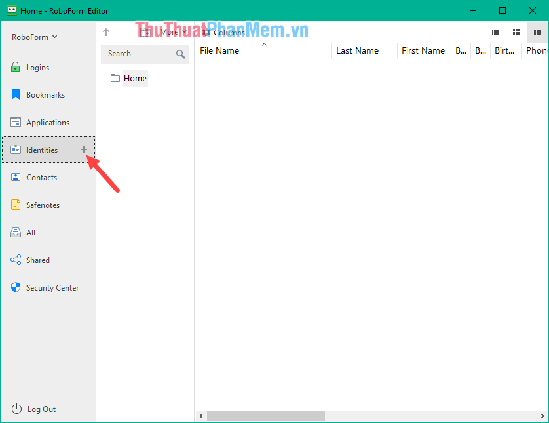Viewport: 549px width, 423px height.
Task: Switch to list view layout
Action: (495, 31)
